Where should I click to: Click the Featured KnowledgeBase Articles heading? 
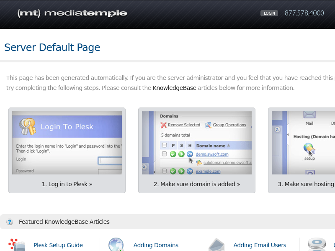point(64,222)
